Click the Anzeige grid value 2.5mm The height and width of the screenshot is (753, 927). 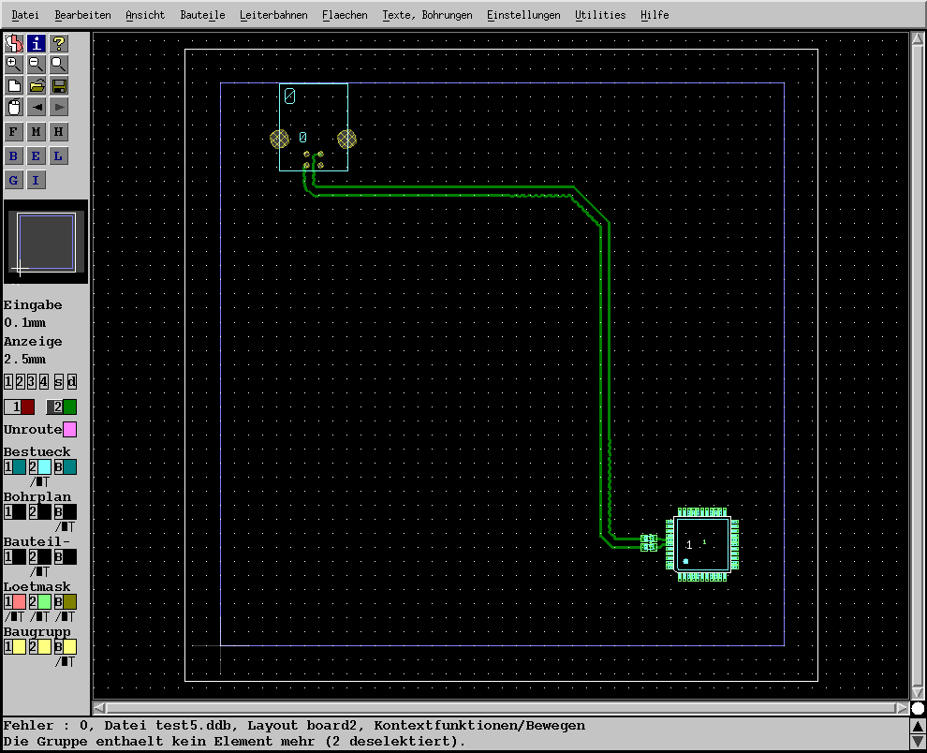point(25,360)
